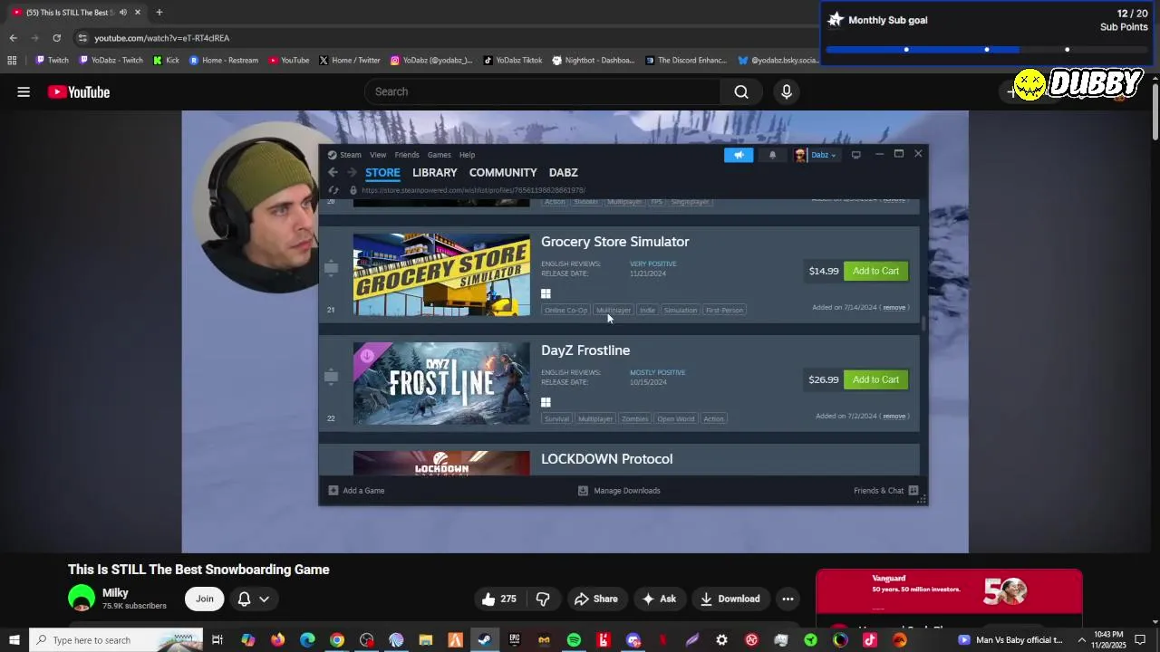Screen dimensions: 1160x652
Task: Go back in the browser
Action: 13,38
